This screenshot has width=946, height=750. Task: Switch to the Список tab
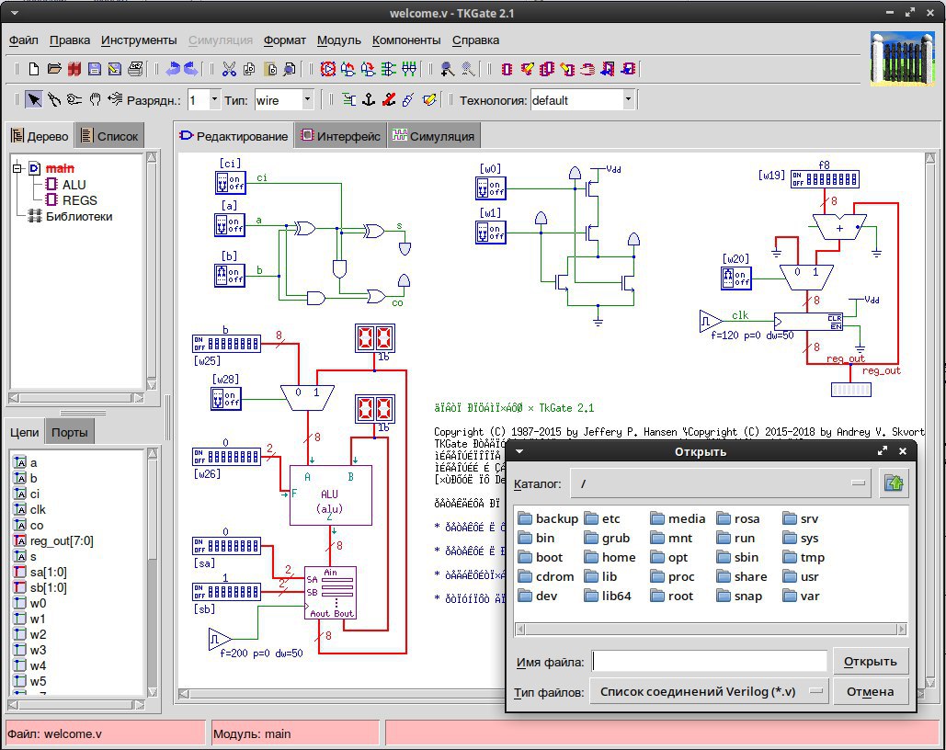[109, 136]
